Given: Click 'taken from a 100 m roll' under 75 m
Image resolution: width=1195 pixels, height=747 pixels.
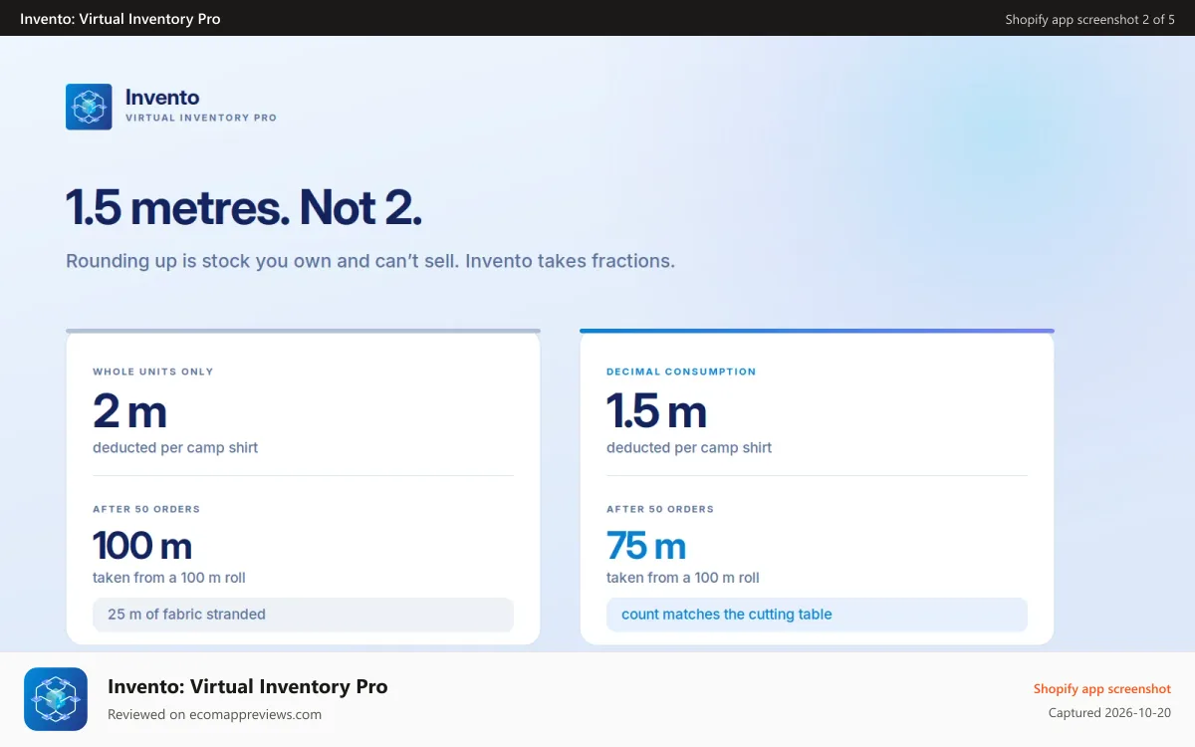Looking at the screenshot, I should click(x=683, y=578).
